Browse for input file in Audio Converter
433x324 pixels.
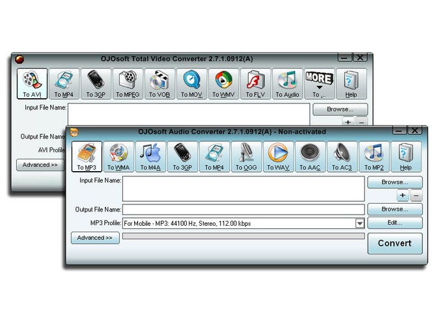point(395,182)
